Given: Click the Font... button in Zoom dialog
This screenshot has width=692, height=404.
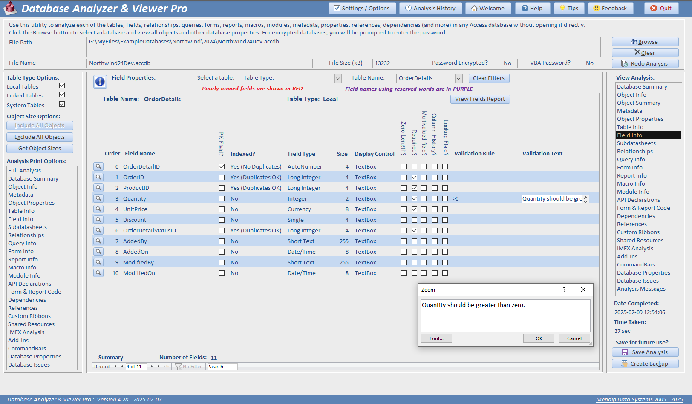Looking at the screenshot, I should (436, 338).
